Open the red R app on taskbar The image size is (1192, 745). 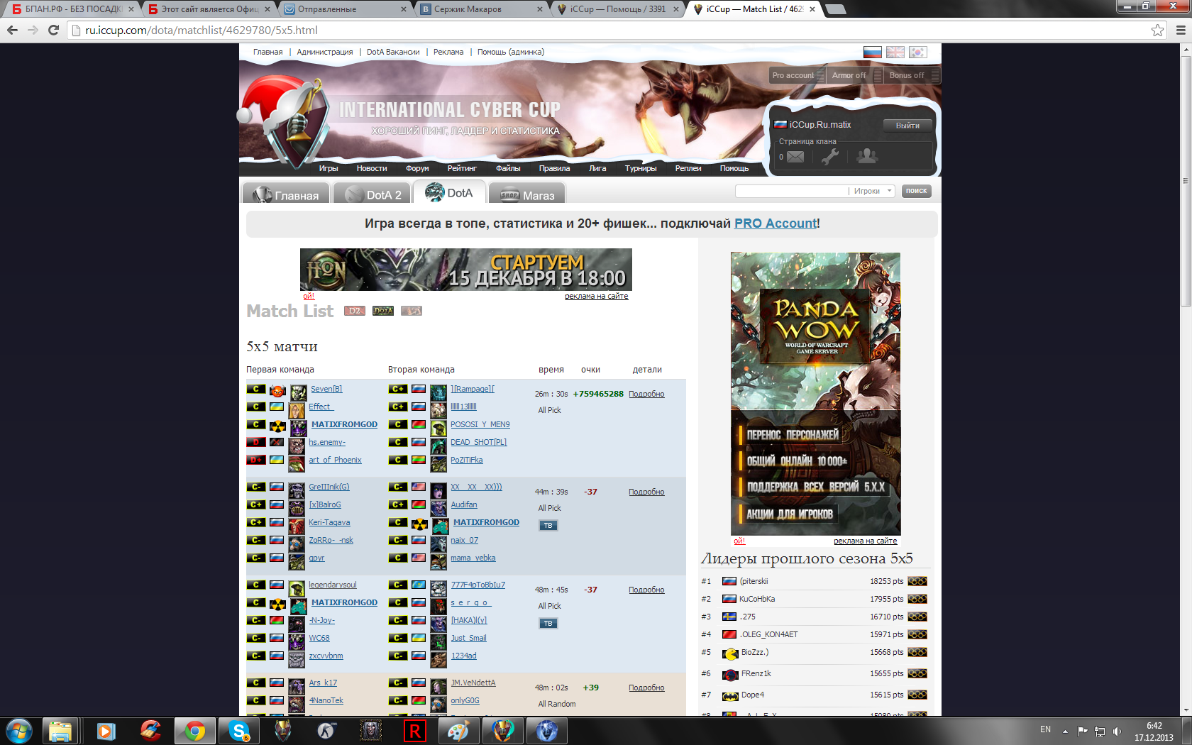point(415,731)
